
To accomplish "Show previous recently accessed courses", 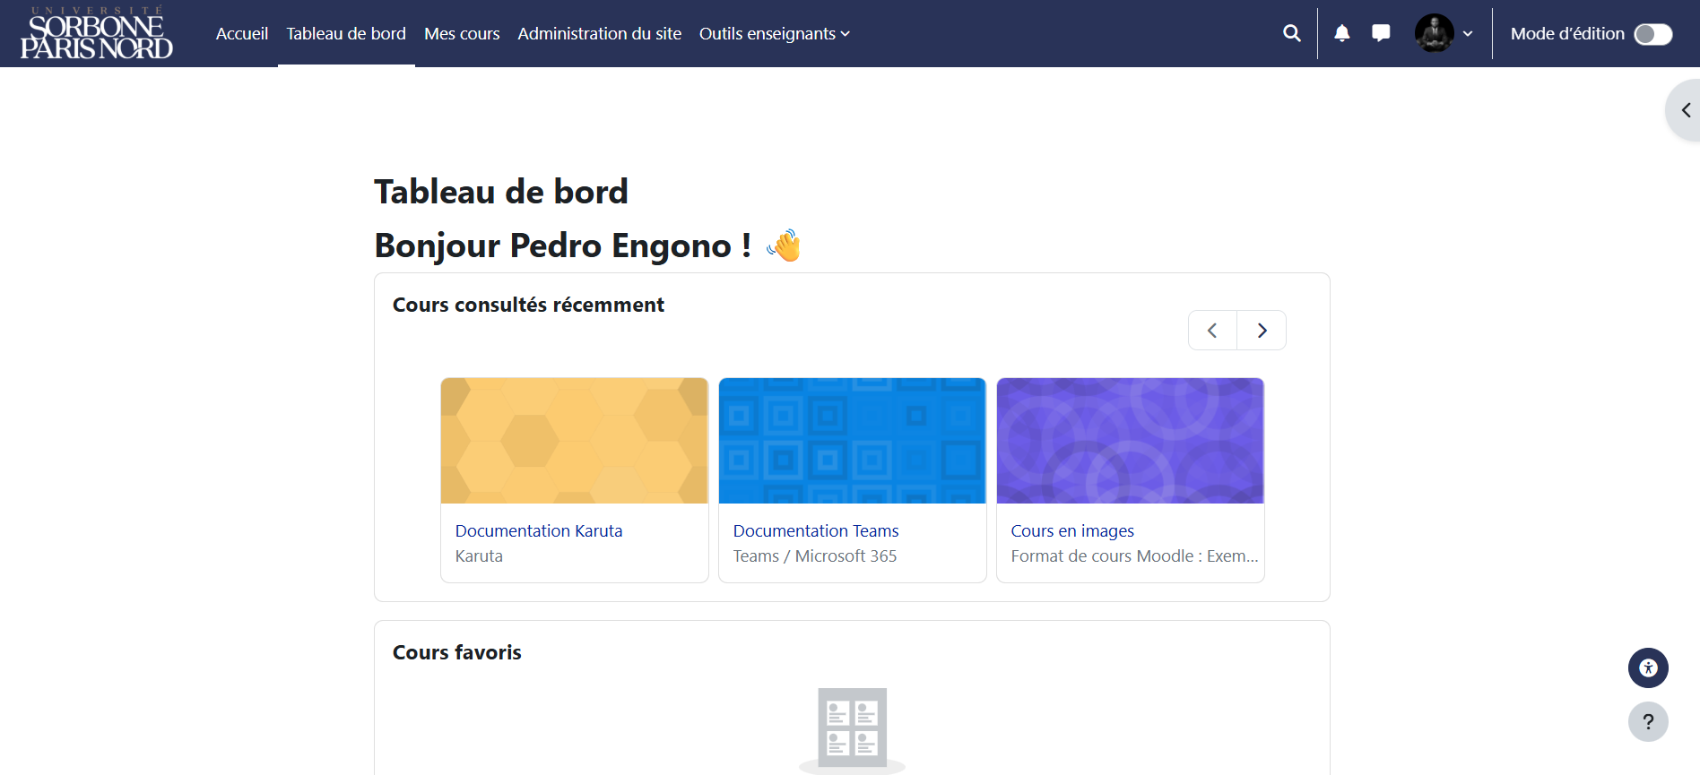I will (1212, 331).
